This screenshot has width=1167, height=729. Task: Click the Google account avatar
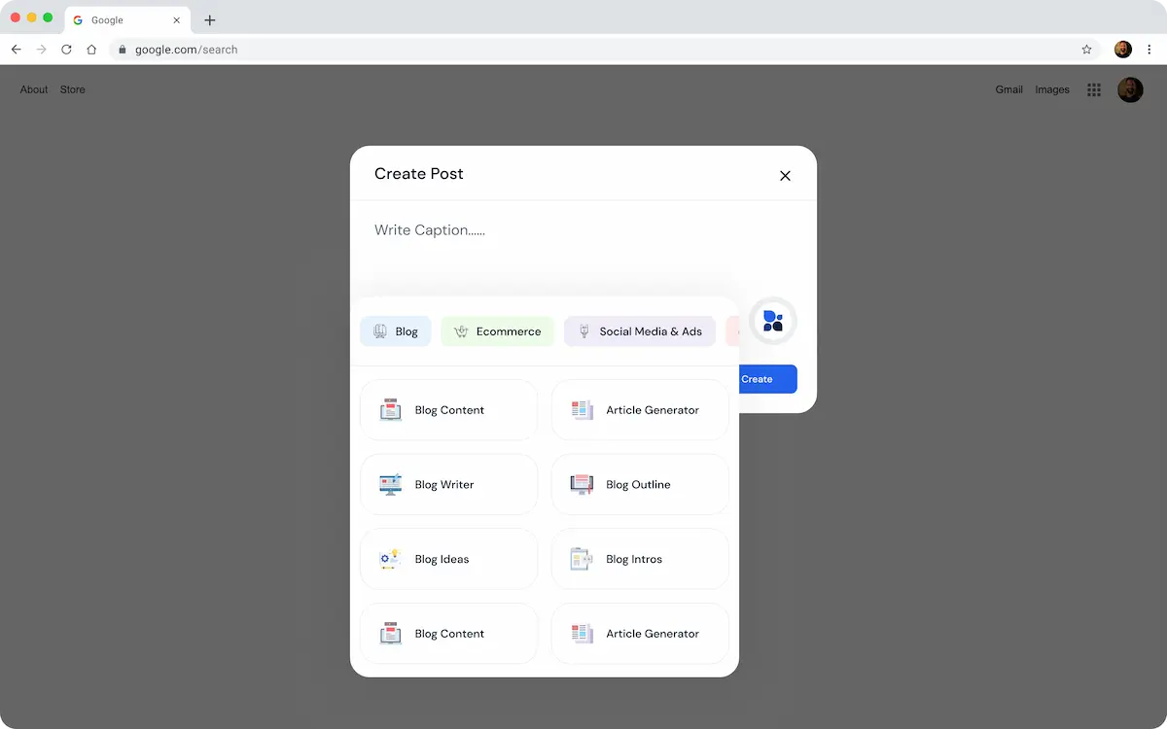pos(1130,89)
